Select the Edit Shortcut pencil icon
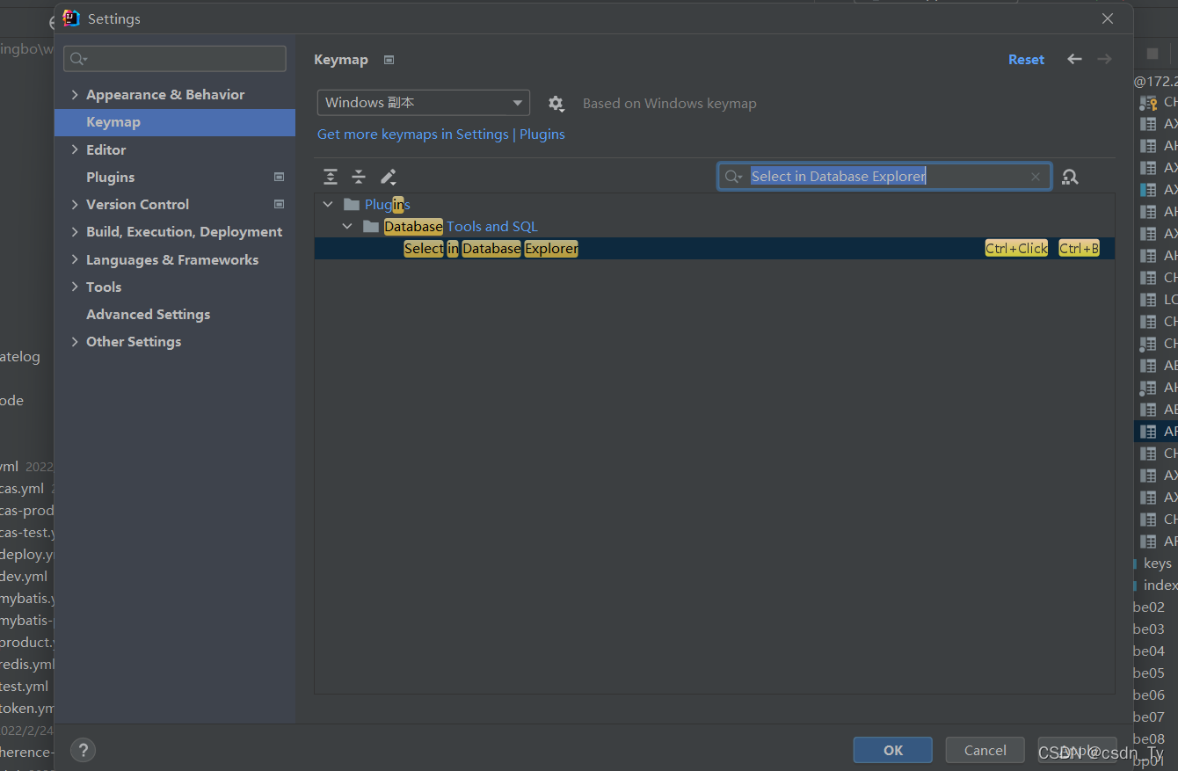 pyautogui.click(x=389, y=177)
